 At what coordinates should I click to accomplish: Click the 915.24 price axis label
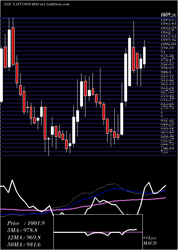[167, 88]
